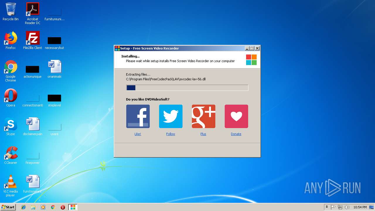Image resolution: width=375 pixels, height=211 pixels.
Task: Click the setup taskbar button
Action: pos(73,207)
